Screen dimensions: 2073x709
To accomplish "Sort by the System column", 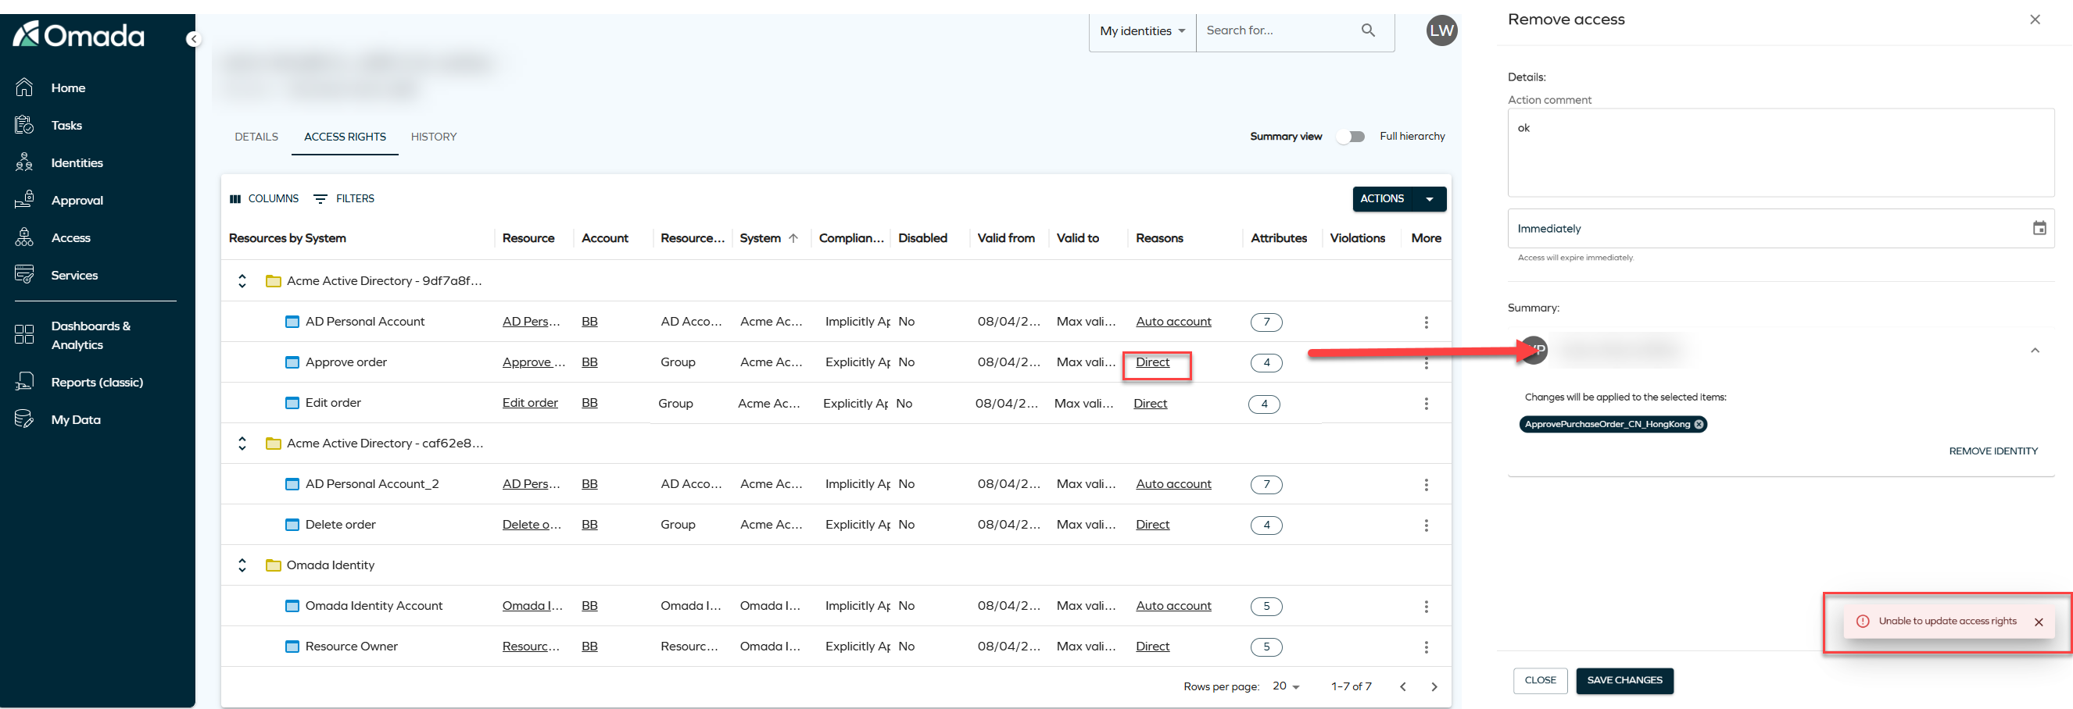I will pos(768,238).
